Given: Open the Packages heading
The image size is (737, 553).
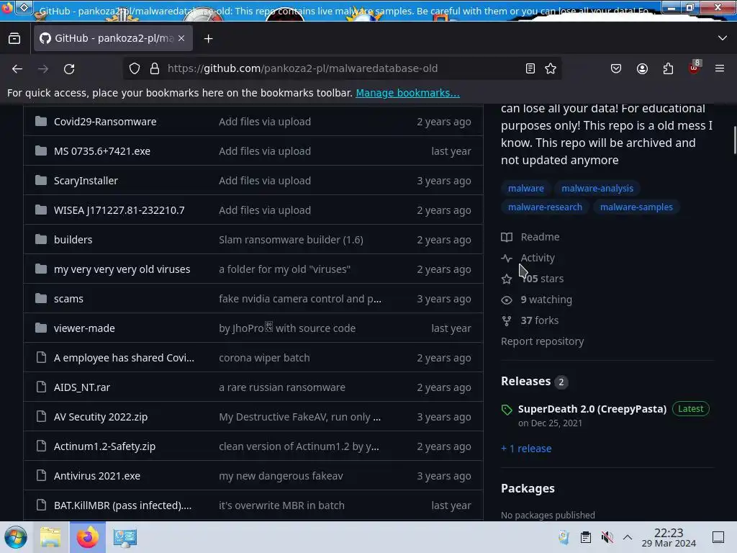Looking at the screenshot, I should [528, 489].
